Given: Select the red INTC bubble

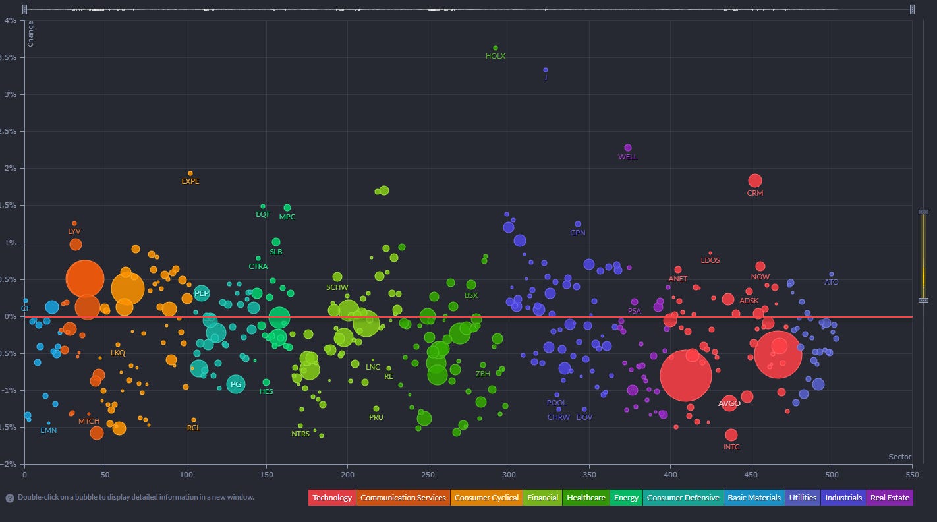Looking at the screenshot, I should click(x=731, y=435).
